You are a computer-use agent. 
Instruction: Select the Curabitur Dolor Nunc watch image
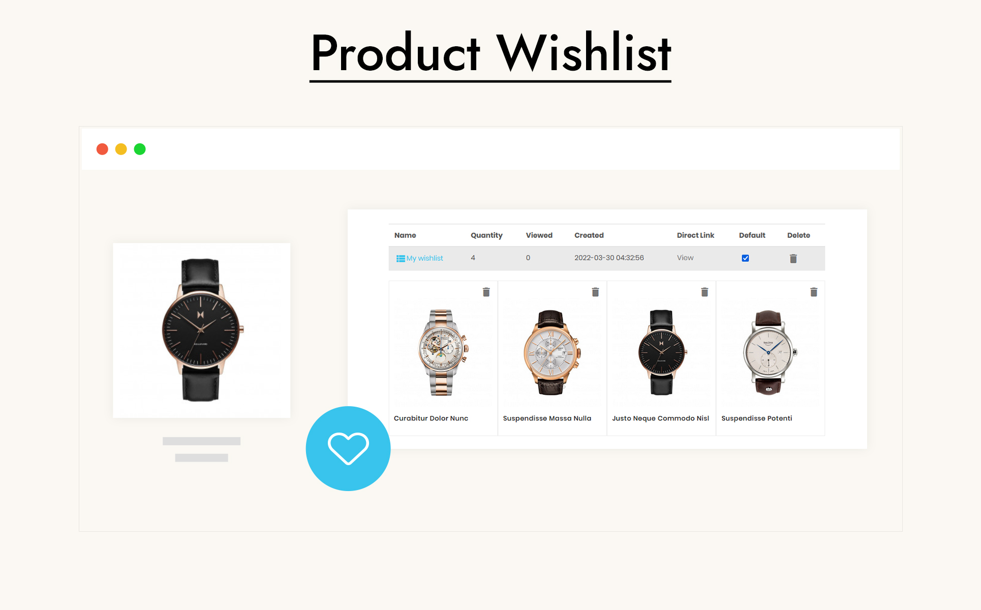pos(443,352)
